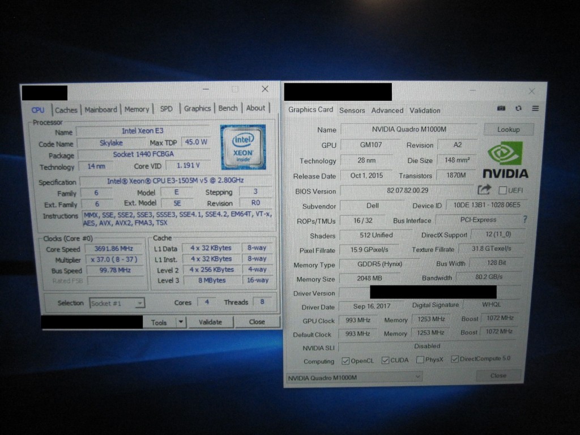Click the Multiplier value x 37.0

[114, 259]
